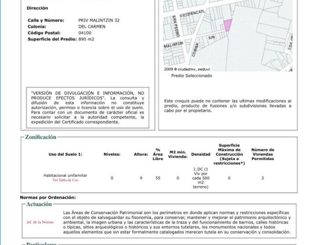Select the address value 'PRIV MALINTZIN 32'
Viewport: 327px width, 245px height.
pos(99,20)
